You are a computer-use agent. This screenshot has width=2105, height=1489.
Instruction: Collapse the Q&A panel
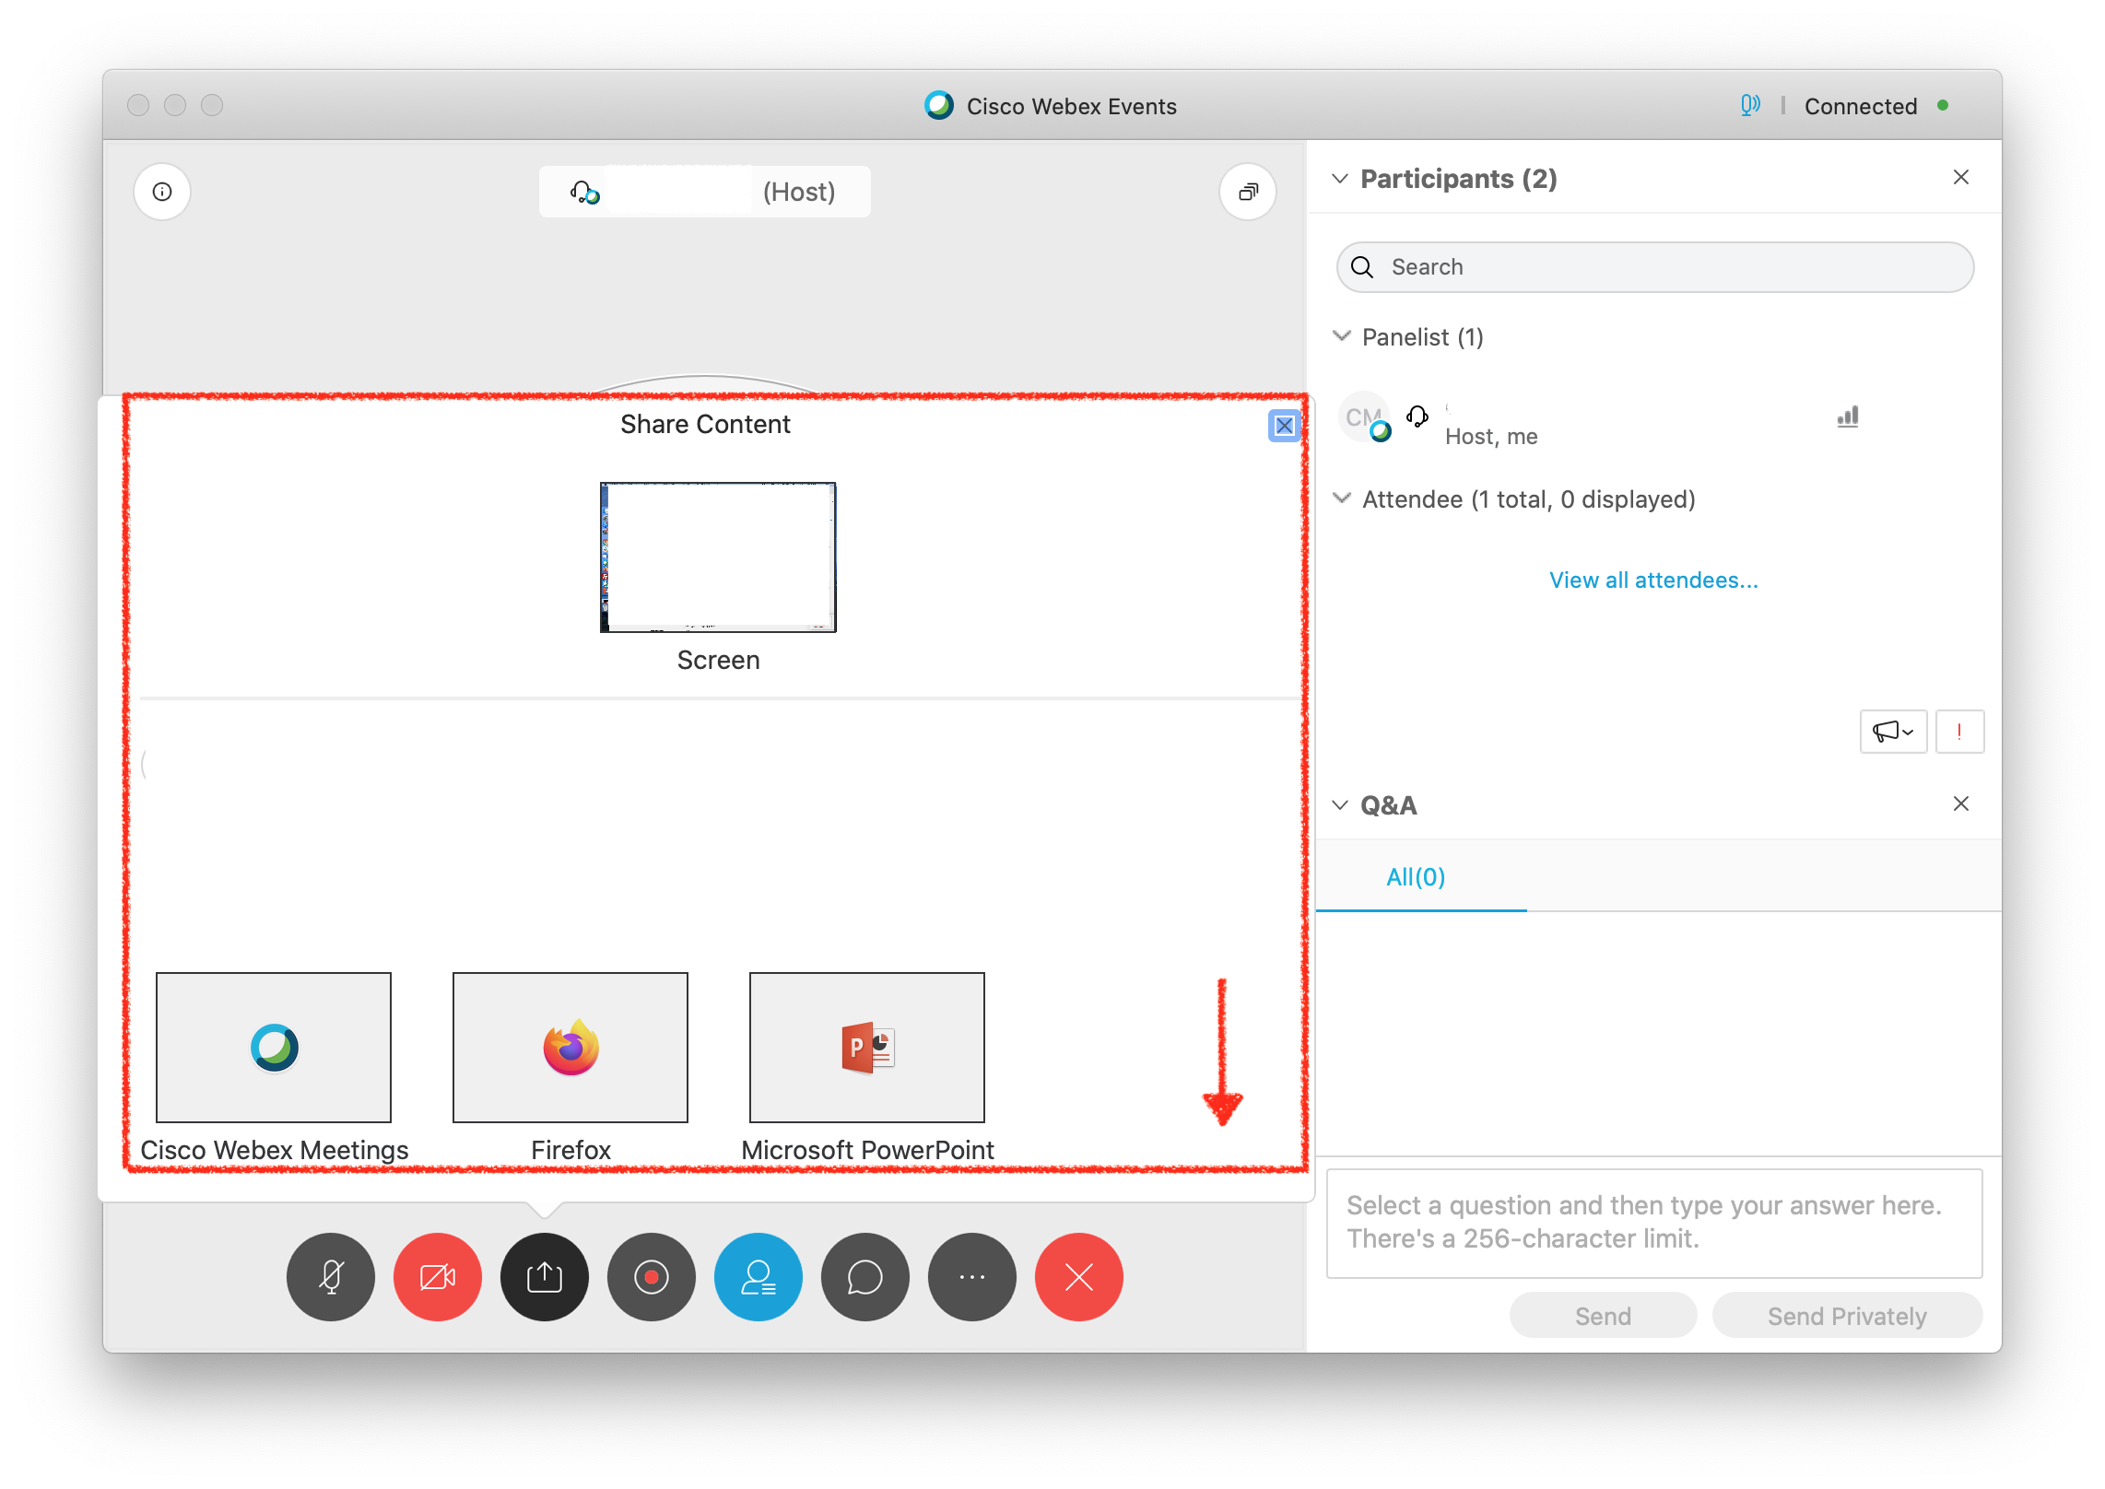(1340, 804)
